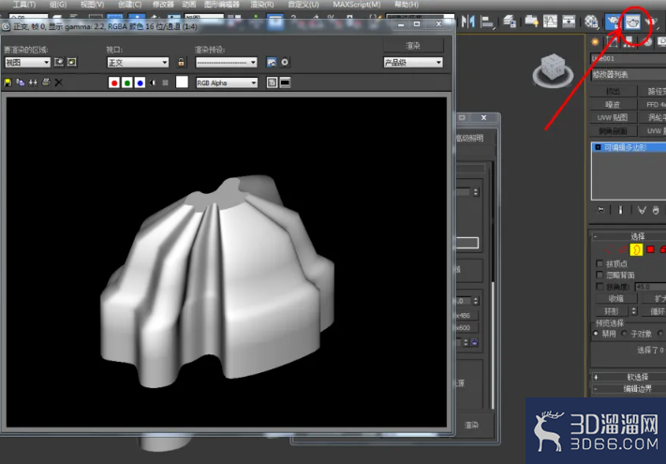
Task: Toggle the green channel display
Action: (127, 82)
